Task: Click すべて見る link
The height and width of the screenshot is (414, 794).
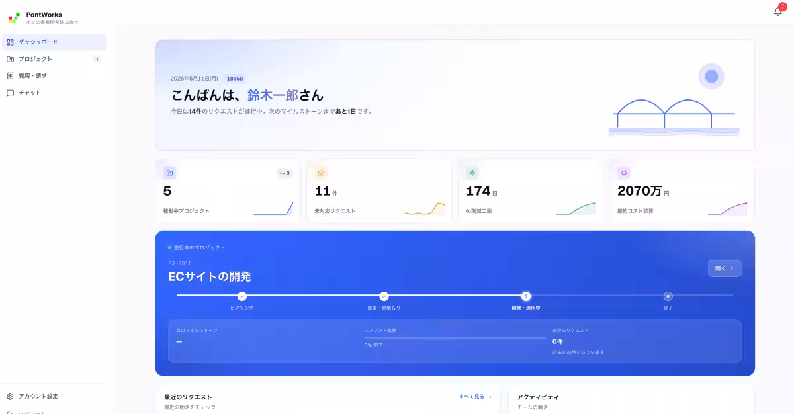Action: point(475,397)
